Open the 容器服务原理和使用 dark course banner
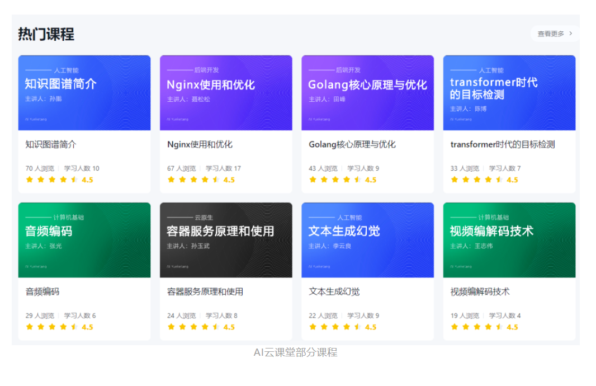 point(226,240)
